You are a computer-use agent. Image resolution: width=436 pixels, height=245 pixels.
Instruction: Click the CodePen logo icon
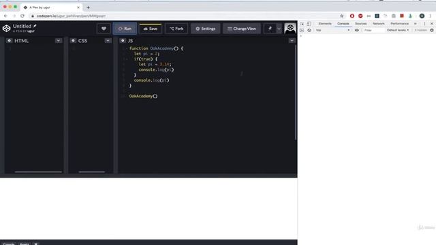point(6,29)
